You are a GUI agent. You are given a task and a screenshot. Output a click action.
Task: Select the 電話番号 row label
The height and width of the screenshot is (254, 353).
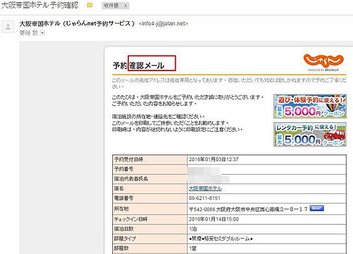click(124, 198)
